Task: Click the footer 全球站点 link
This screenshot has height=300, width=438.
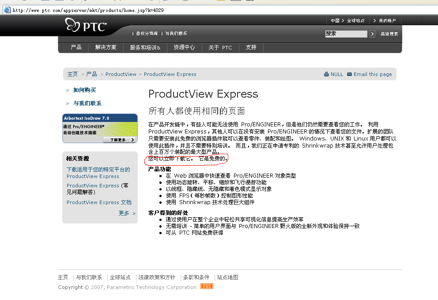Action: (x=120, y=277)
